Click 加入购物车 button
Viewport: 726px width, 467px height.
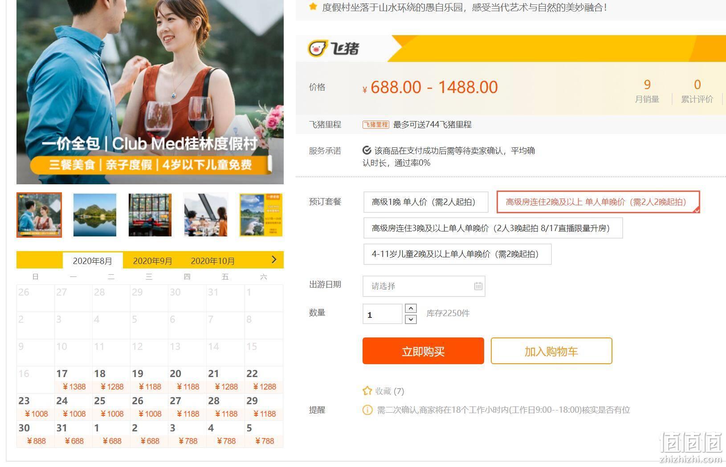551,351
